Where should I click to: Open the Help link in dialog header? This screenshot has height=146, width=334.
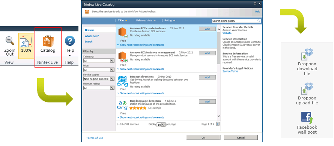coord(257,12)
